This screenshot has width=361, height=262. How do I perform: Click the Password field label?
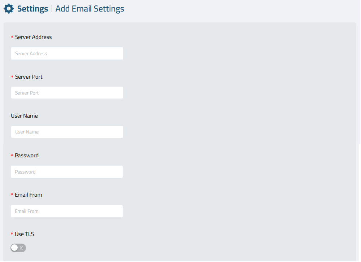(x=27, y=156)
